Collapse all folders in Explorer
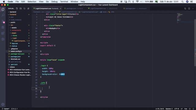Image resolution: width=196 pixels, height=110 pixels. [28, 9]
